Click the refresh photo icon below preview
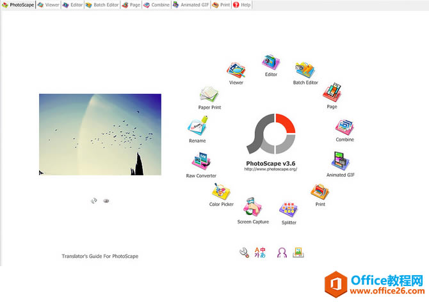The width and height of the screenshot is (429, 302). pyautogui.click(x=94, y=201)
